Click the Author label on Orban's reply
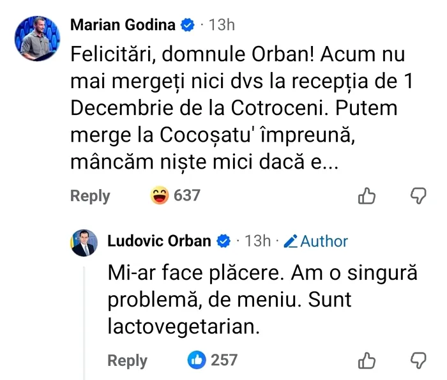The width and height of the screenshot is (447, 380). coord(324,241)
